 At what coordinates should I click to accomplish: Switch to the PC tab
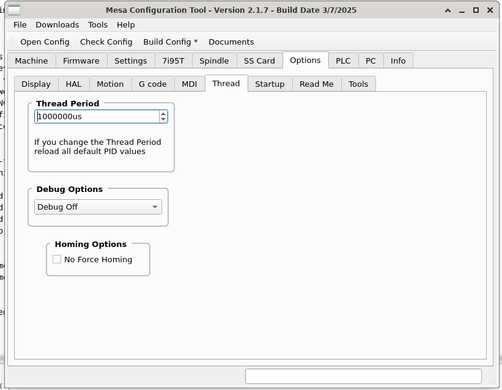point(371,61)
